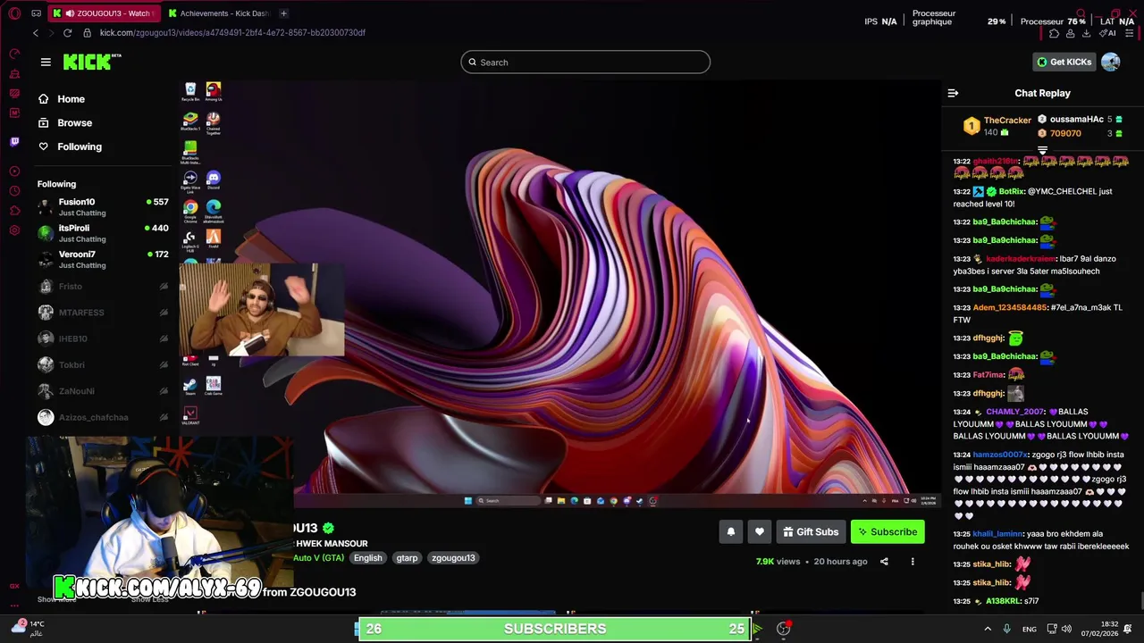Click the notification bell for channel
The image size is (1144, 643).
(x=730, y=531)
